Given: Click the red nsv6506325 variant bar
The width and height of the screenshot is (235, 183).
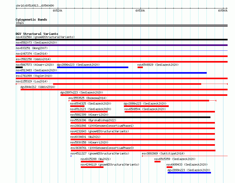Looking at the screenshot, I should point(77,106).
